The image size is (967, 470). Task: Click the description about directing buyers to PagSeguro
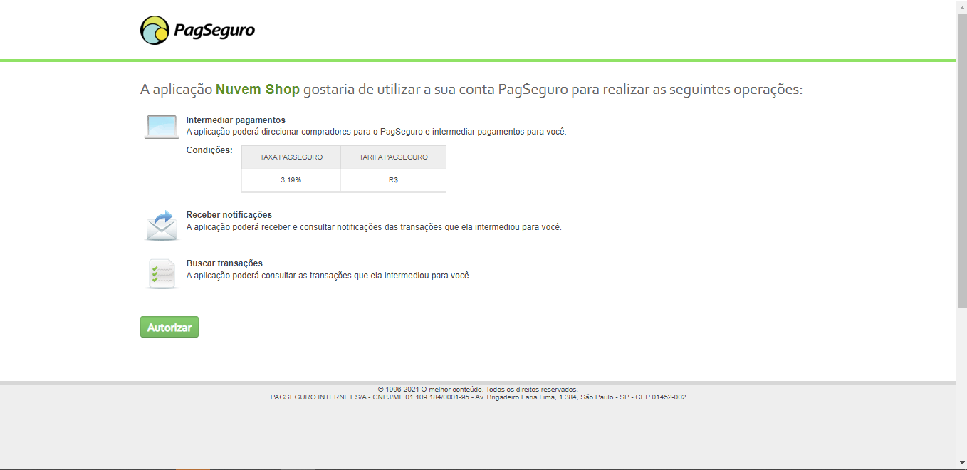pyautogui.click(x=377, y=132)
